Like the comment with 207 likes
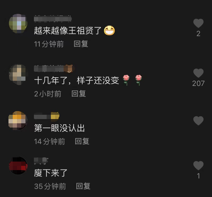 198,73
